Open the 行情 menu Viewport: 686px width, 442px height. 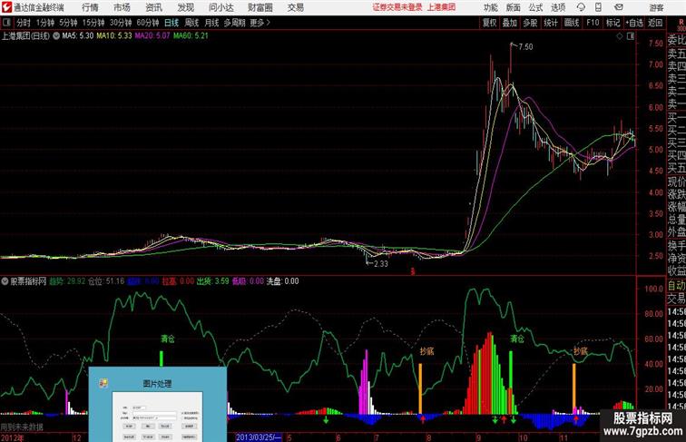point(90,7)
